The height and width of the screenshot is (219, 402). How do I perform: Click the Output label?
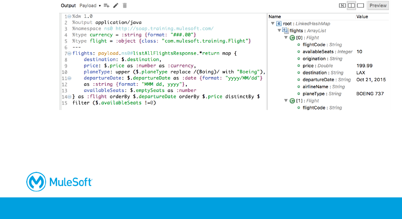68,6
